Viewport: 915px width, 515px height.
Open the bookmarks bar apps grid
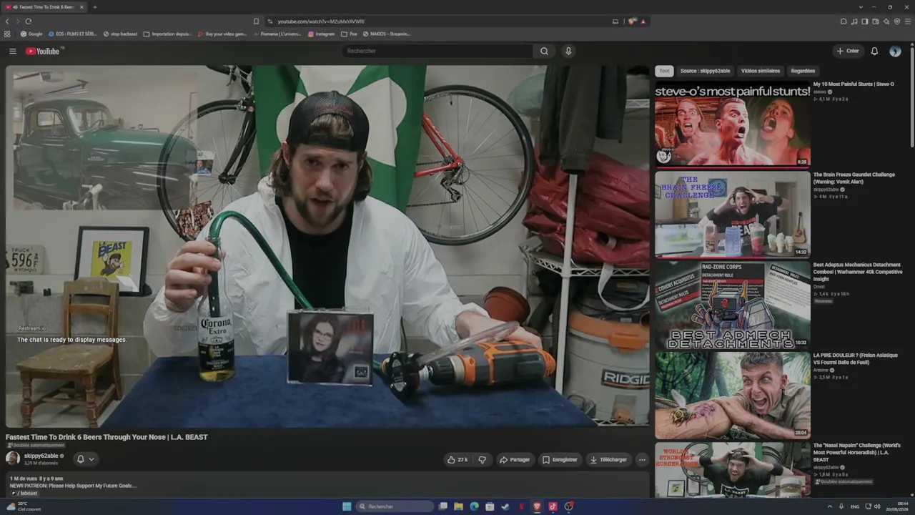coord(7,34)
